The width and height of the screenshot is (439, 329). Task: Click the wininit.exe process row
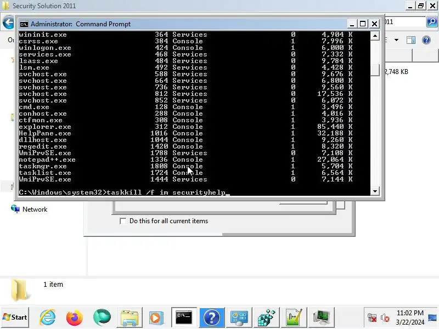(x=185, y=35)
